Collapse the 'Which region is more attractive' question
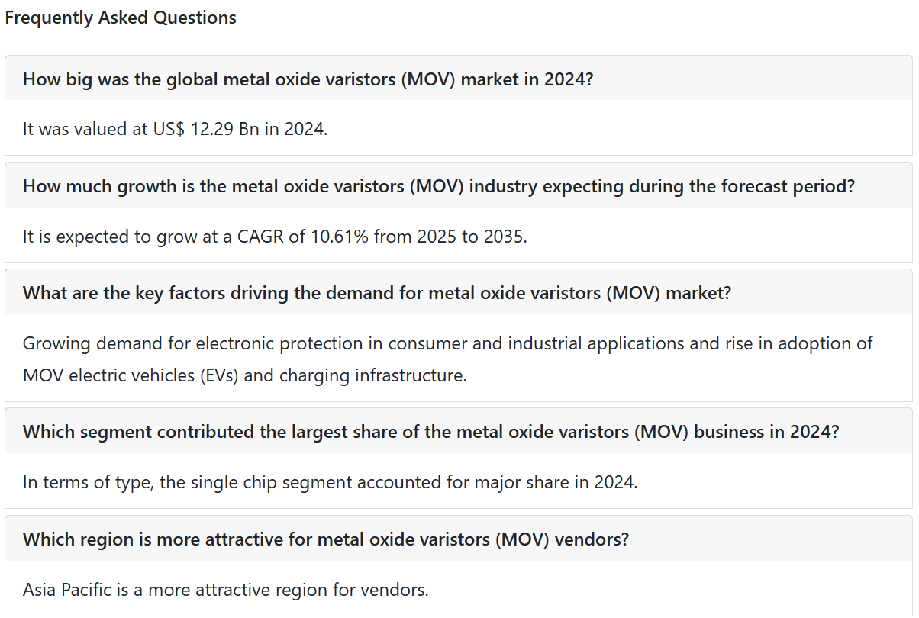 pos(459,539)
